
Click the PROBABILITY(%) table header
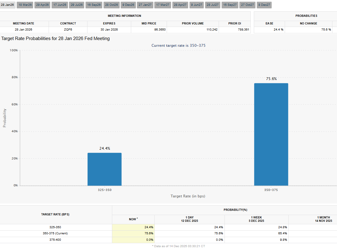pyautogui.click(x=235, y=210)
